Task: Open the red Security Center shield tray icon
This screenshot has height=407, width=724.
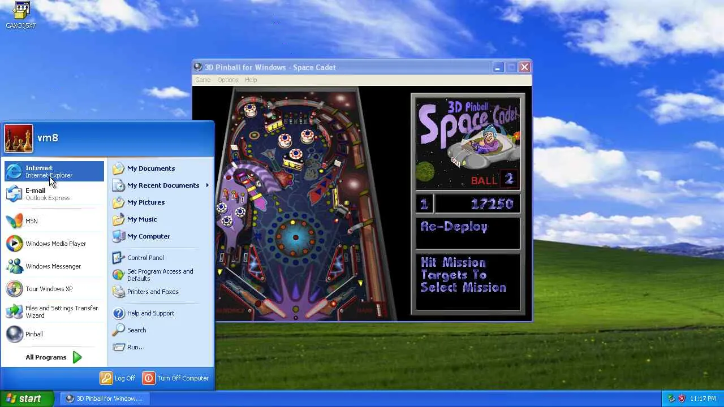Action: [682, 399]
